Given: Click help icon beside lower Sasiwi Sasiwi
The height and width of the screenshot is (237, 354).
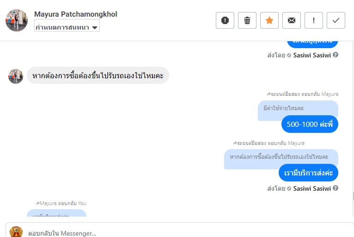Looking at the screenshot, I should (x=336, y=188).
